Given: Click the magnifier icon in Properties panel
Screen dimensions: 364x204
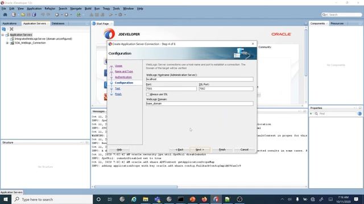Looking at the screenshot, I should pyautogui.click(x=316, y=113).
